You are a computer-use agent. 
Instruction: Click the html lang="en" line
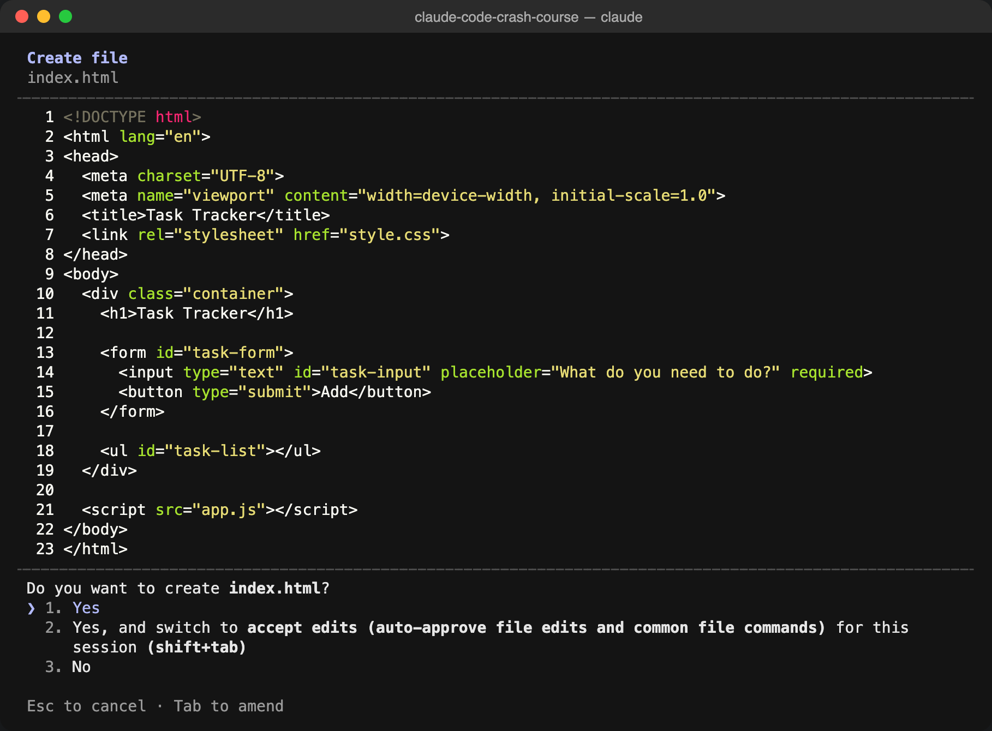[137, 136]
